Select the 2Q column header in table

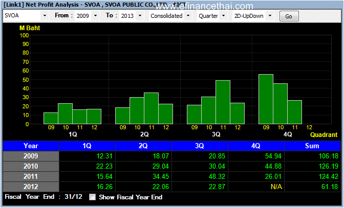(x=143, y=146)
